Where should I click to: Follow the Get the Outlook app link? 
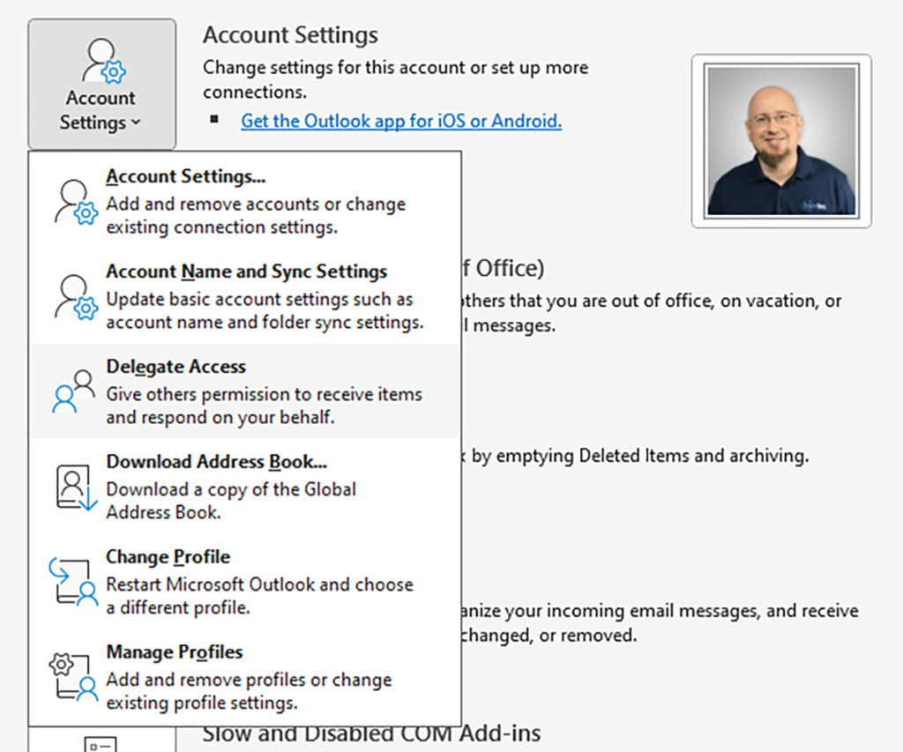pyautogui.click(x=401, y=121)
